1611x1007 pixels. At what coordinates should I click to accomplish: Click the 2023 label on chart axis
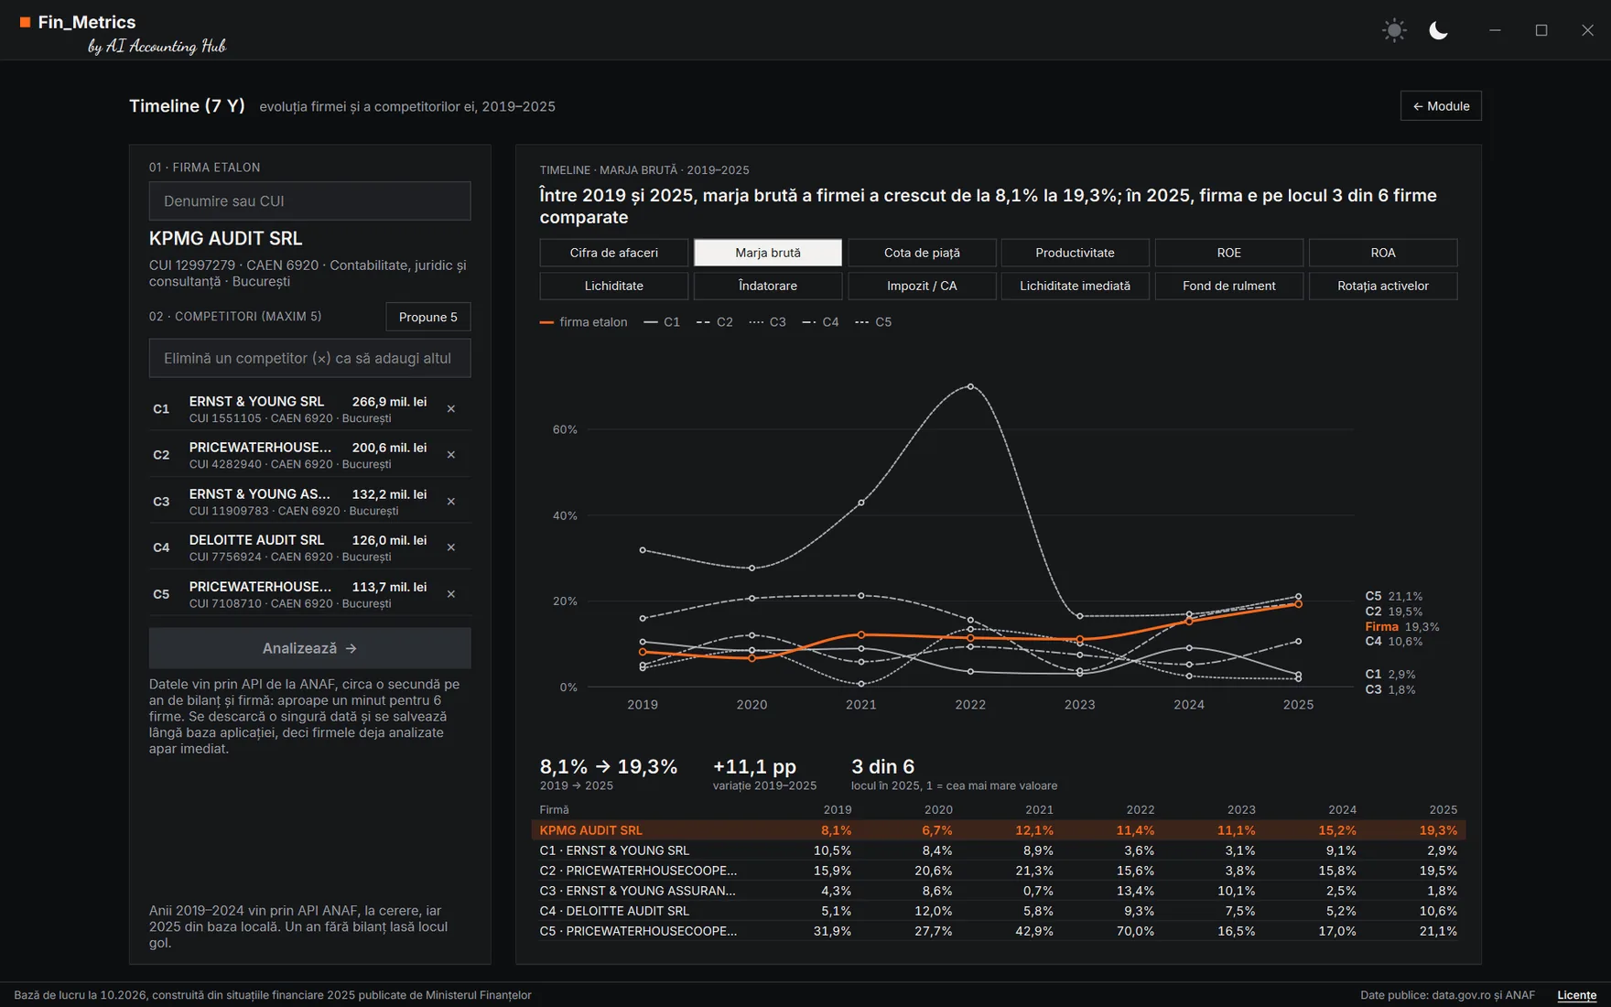[1080, 705]
